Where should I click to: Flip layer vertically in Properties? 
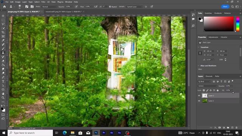[x=225, y=60]
